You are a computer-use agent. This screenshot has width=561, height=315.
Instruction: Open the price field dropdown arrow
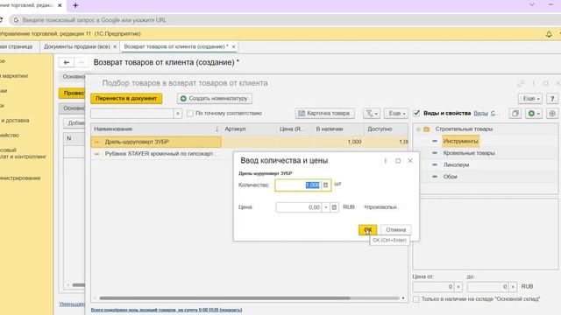(x=325, y=207)
